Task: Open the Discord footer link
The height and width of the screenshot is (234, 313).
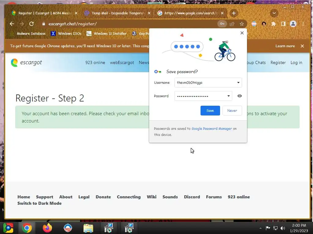Action: pos(192,197)
